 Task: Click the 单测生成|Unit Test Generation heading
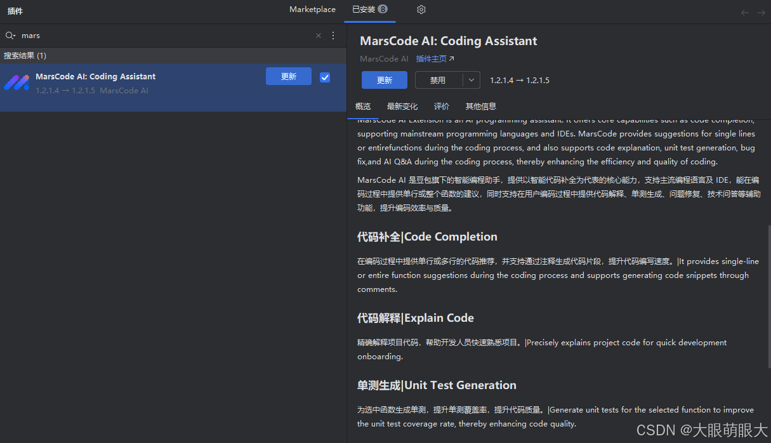437,385
